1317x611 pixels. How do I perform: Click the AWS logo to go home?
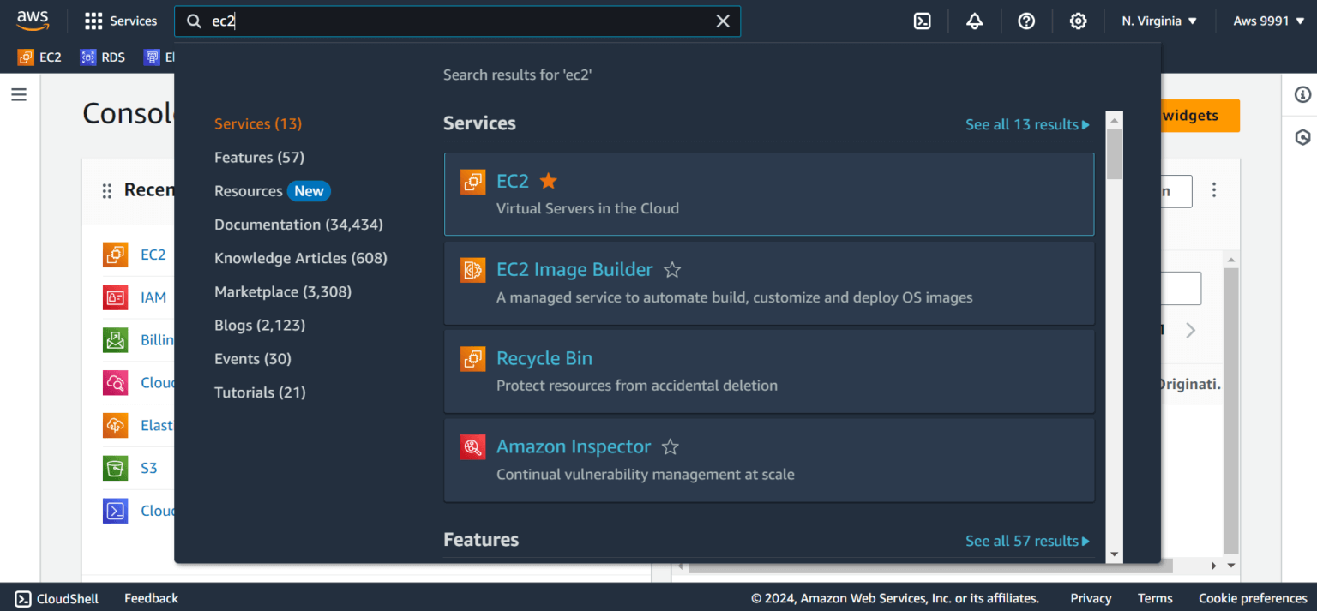pos(33,19)
